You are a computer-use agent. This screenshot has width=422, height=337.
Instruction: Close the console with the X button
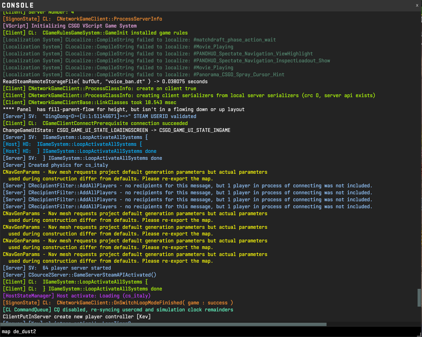[417, 5]
